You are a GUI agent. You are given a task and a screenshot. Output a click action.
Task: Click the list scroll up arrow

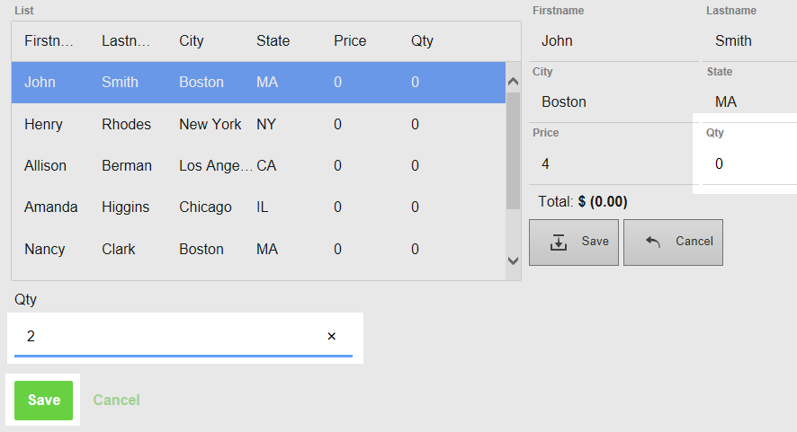click(x=514, y=81)
